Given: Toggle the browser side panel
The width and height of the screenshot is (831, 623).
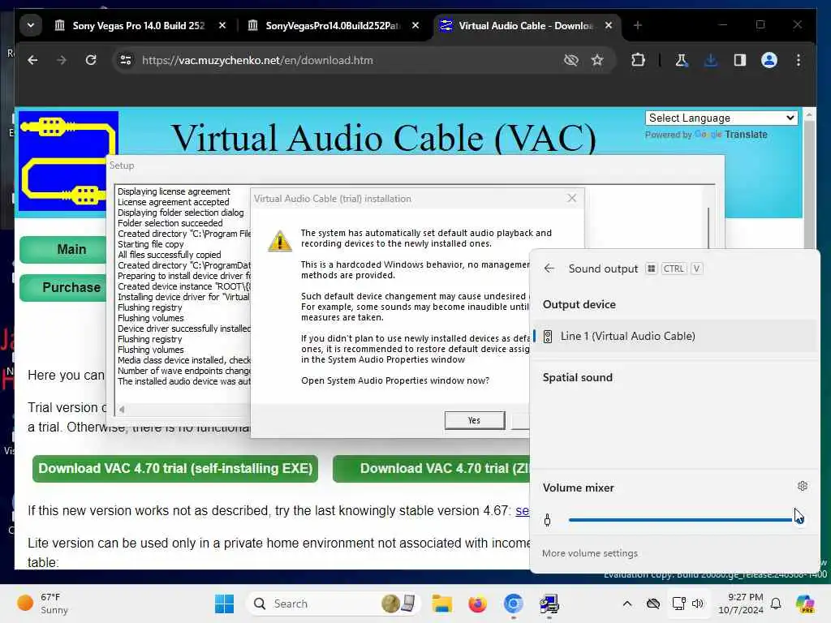Looking at the screenshot, I should pos(740,60).
